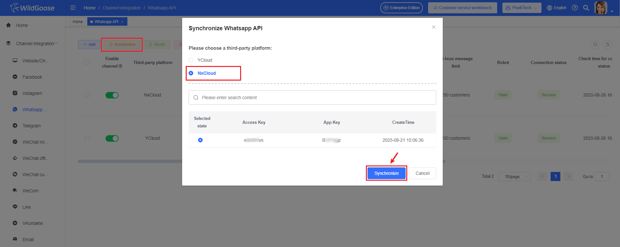
Task: Click the Home sidebar icon
Action: [x=8, y=25]
